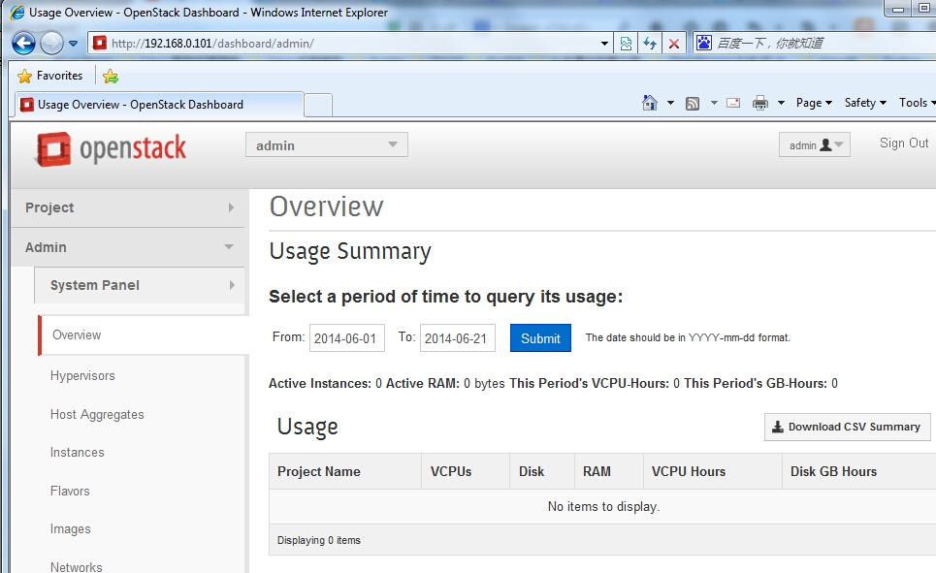Viewport: 936px width, 573px height.
Task: Click the Print icon
Action: [x=759, y=103]
